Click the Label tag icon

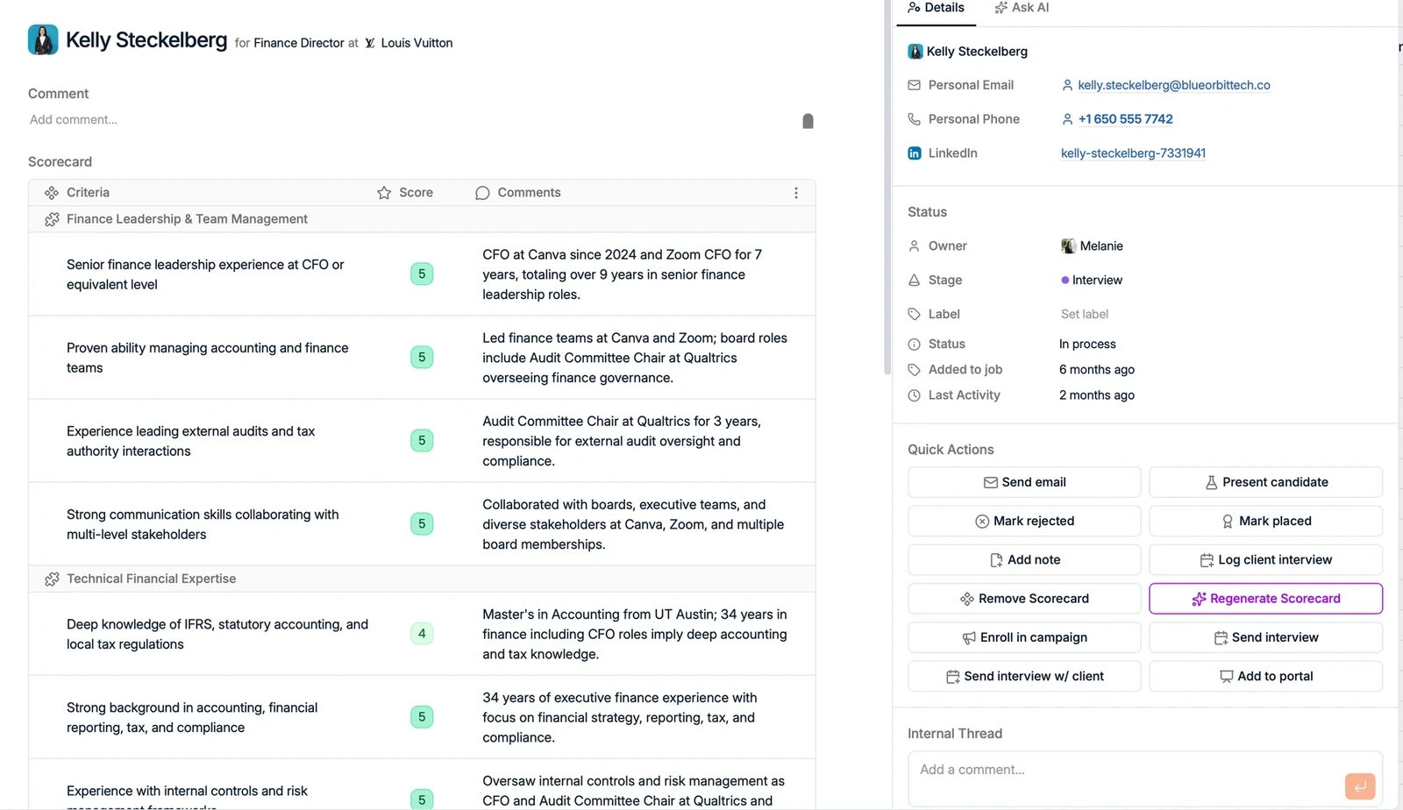[x=915, y=314]
